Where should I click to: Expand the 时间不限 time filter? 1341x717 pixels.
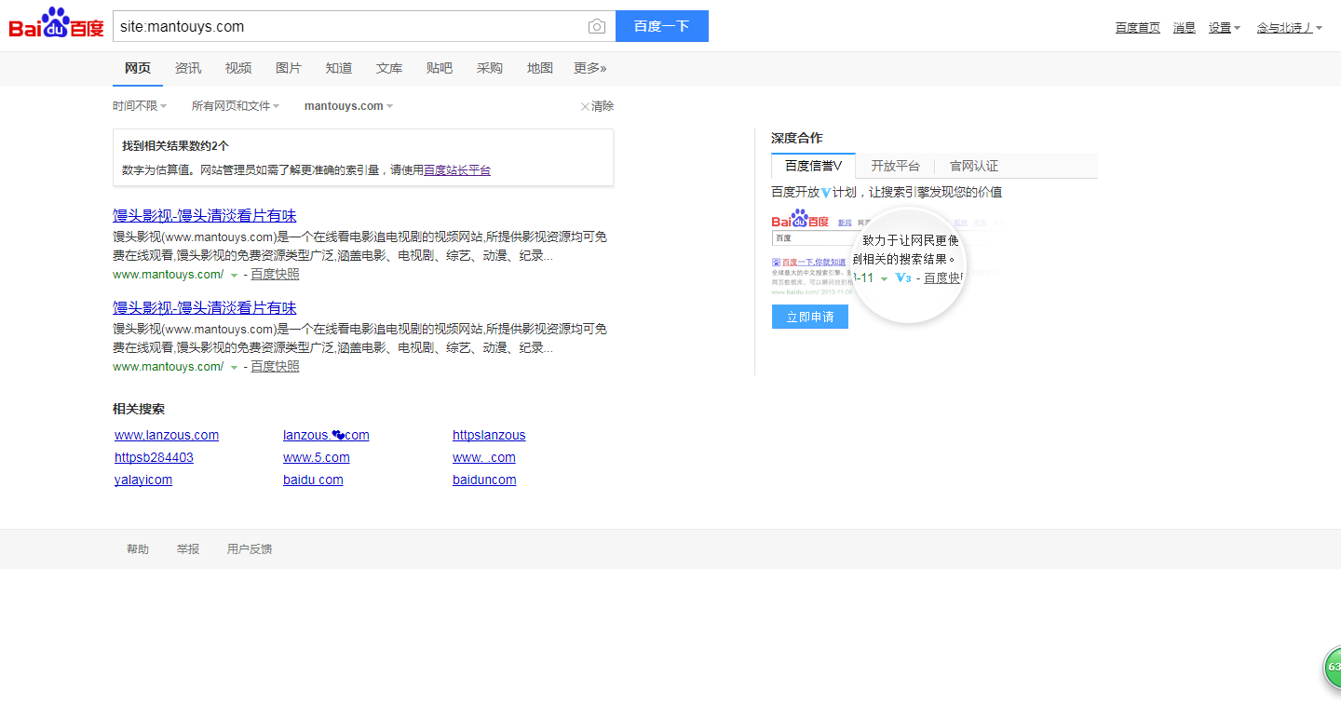(140, 106)
